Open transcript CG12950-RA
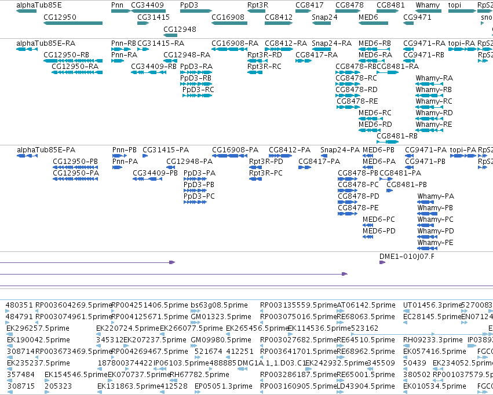Image resolution: width=493 pixels, height=395 pixels. [x=75, y=67]
